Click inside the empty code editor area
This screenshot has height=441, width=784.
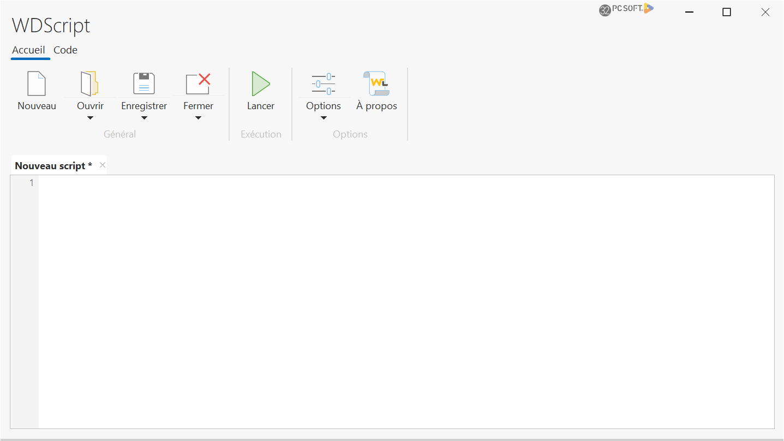pos(404,300)
